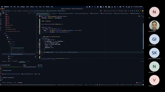
Task: Switch to the user-input.component.ts tab
Action: (82, 14)
